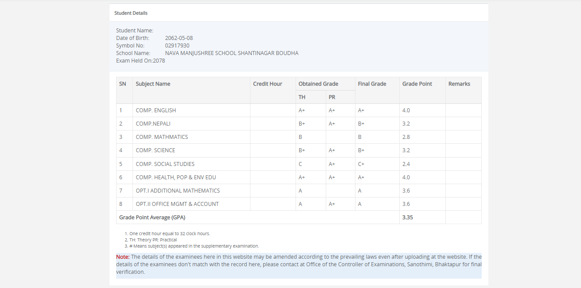The width and height of the screenshot is (581, 288).
Task: Click the GPA value 3.35
Action: click(408, 217)
